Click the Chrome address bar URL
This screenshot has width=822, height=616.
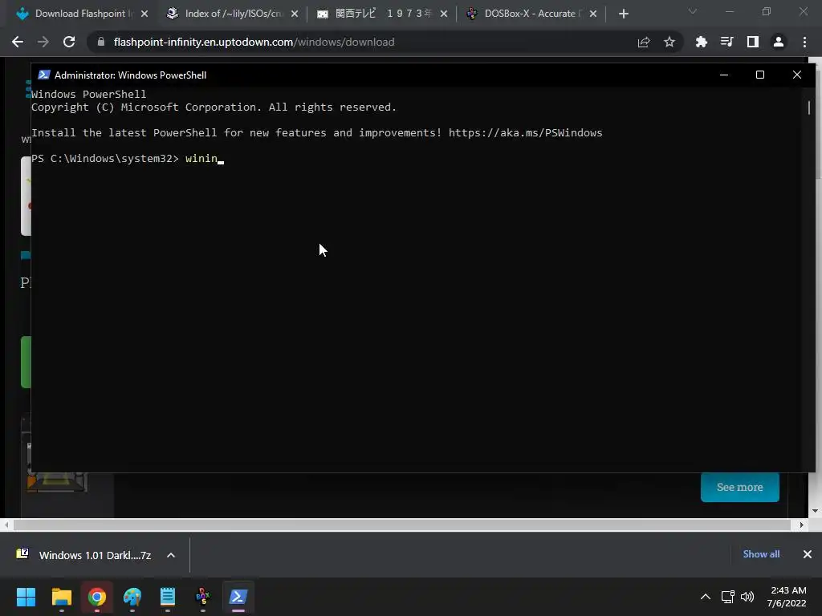(254, 42)
